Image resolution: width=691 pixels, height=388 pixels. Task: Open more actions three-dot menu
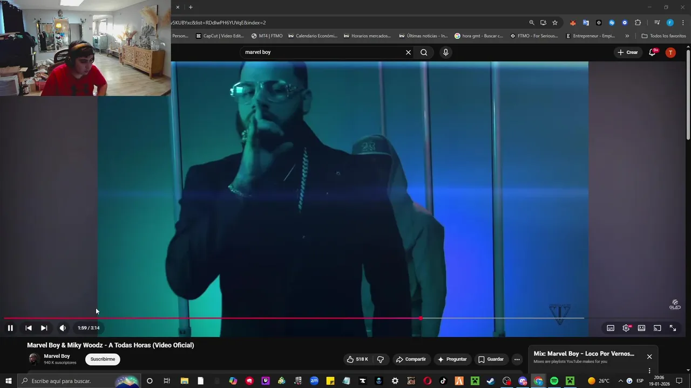(x=517, y=359)
